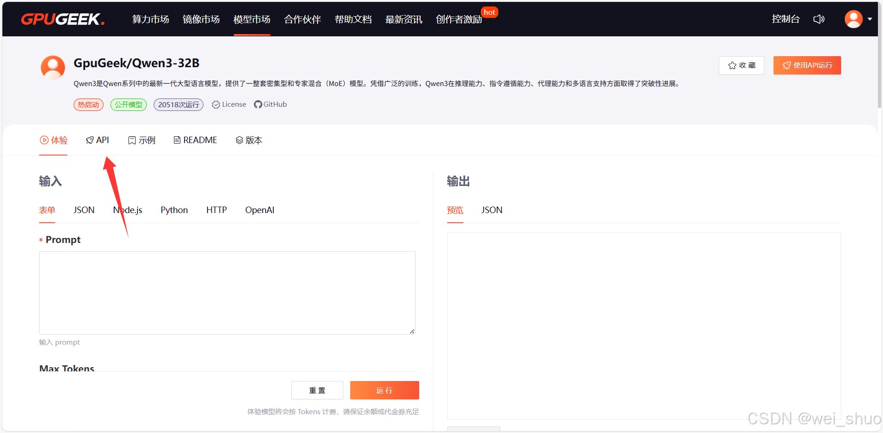Screen dimensions: 883x433
Task: Open the 镜像市场 menu item
Action: pos(201,19)
